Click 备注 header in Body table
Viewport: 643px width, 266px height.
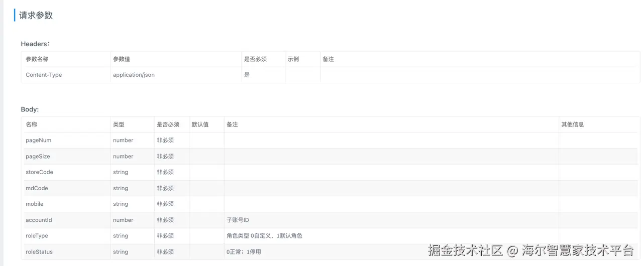[x=232, y=124]
